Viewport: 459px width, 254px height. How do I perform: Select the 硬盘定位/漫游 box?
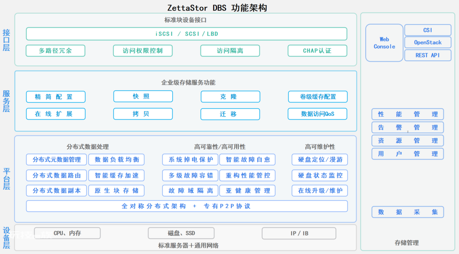(320, 160)
